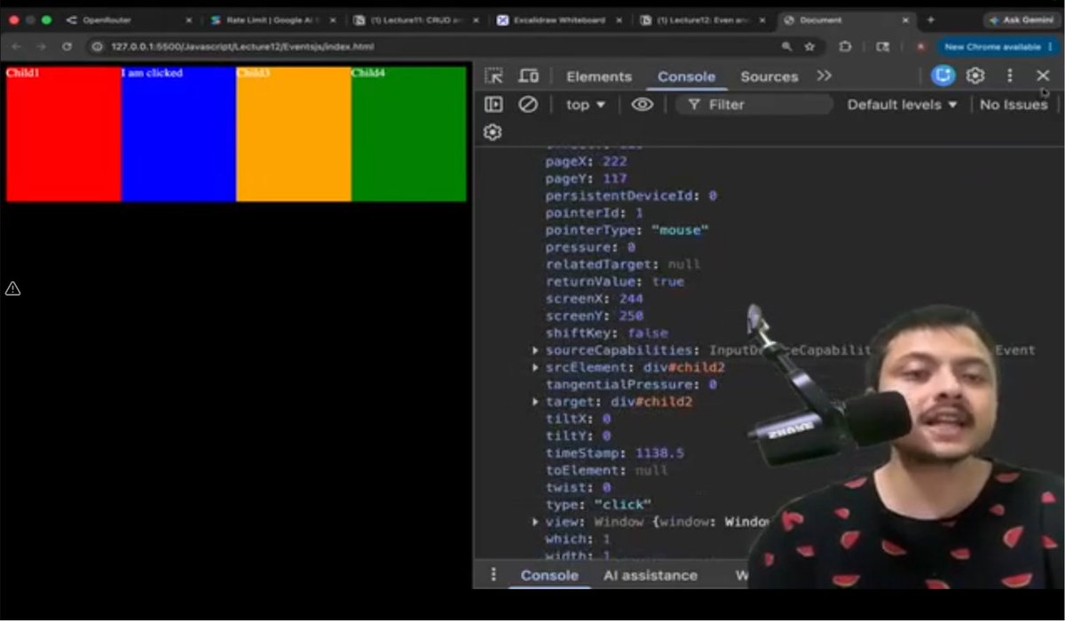This screenshot has width=1065, height=621.
Task: Open the DevTools three-dot customize menu
Action: point(1009,76)
